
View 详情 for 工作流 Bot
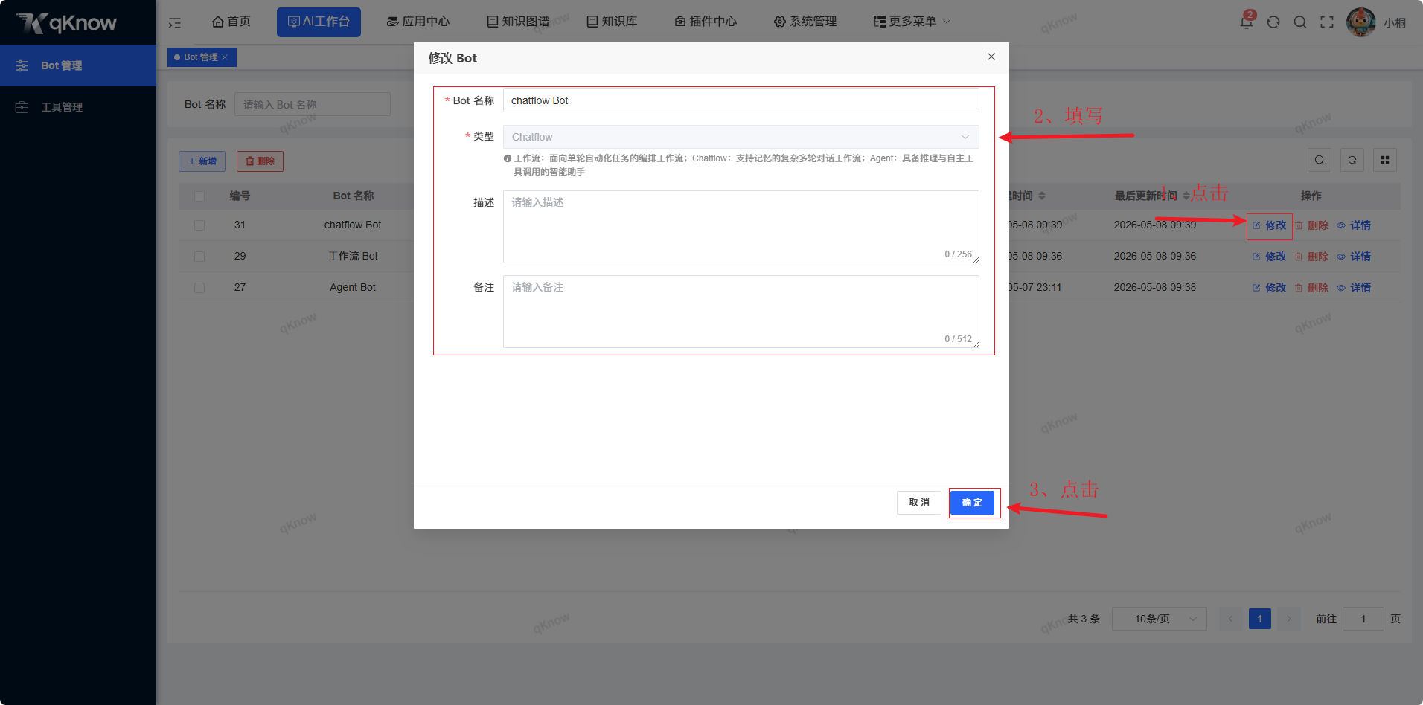tap(1354, 257)
